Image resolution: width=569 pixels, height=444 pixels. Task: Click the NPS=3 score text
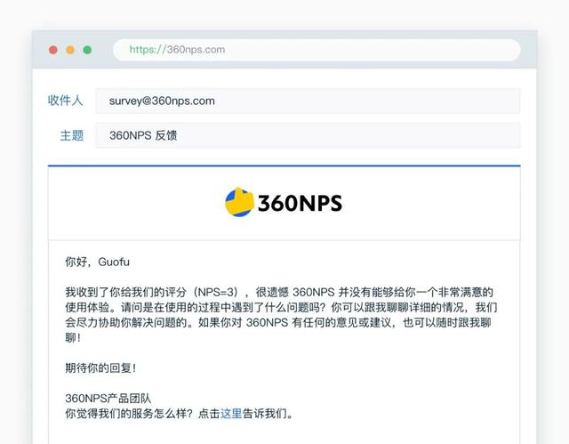215,292
